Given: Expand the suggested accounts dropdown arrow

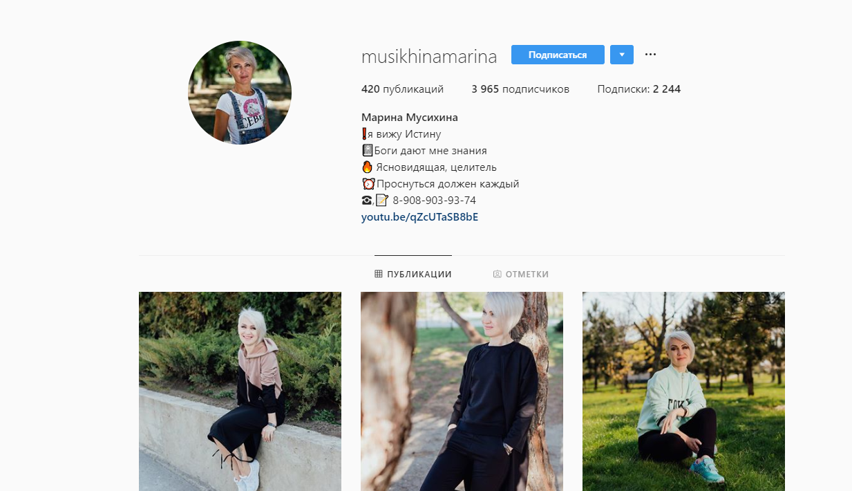Looking at the screenshot, I should [622, 55].
